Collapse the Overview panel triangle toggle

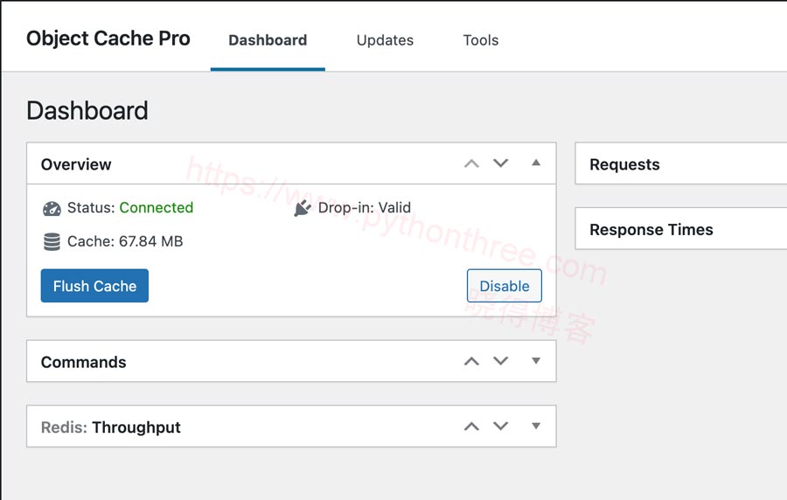coord(536,163)
